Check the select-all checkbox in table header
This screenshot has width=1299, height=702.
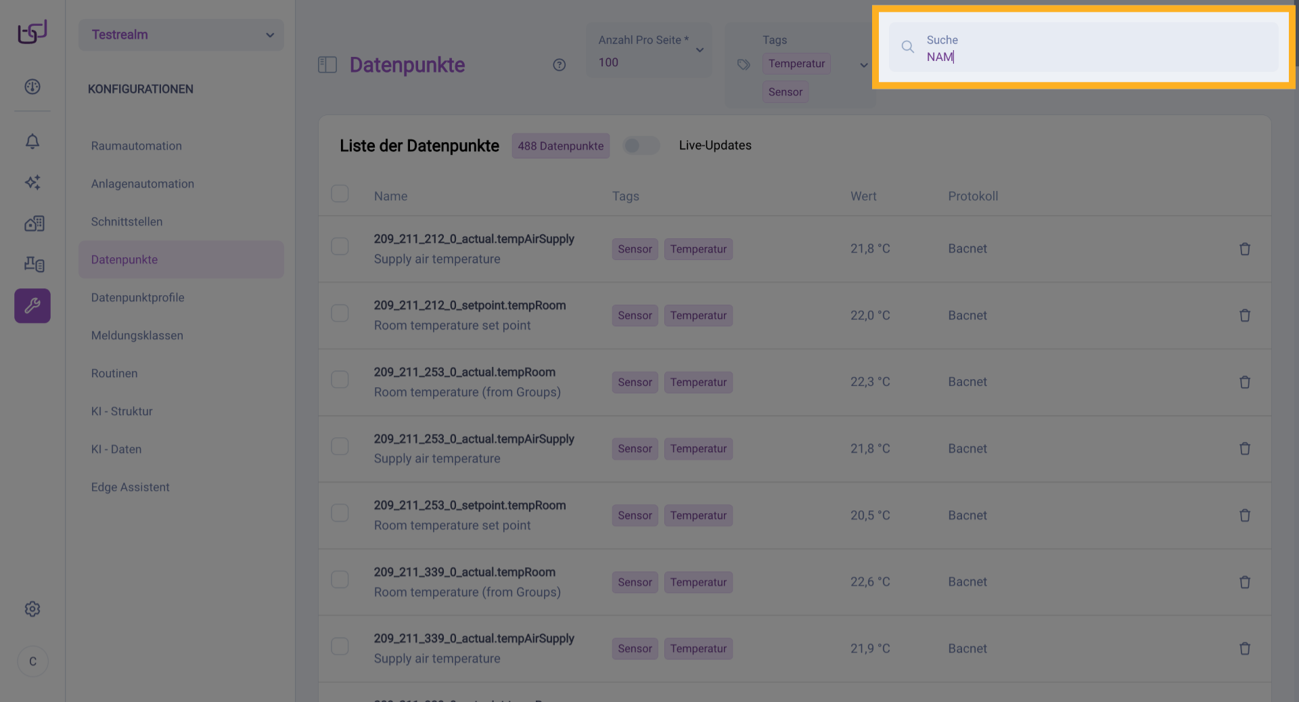[x=340, y=194]
